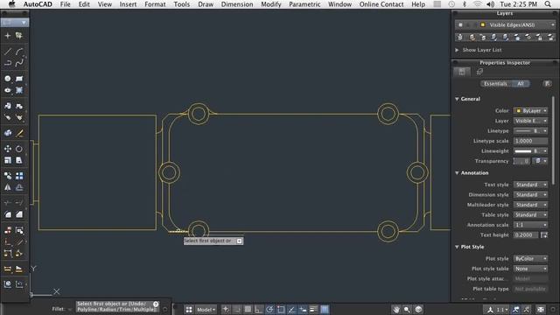
Task: Open the Draw menu
Action: (206, 4)
